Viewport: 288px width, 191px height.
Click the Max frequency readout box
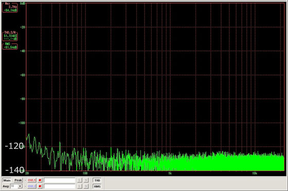point(10,8)
